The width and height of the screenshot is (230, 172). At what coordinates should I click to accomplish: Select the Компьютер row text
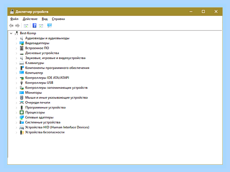34,73
